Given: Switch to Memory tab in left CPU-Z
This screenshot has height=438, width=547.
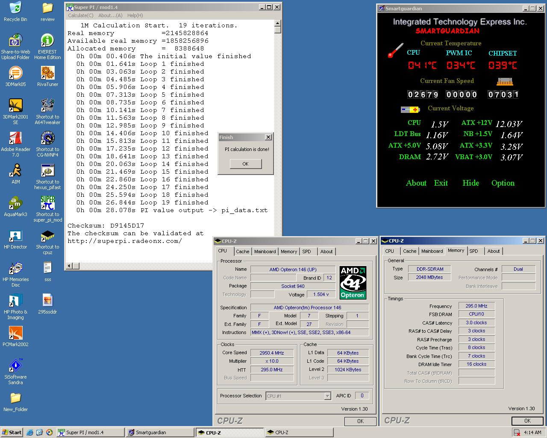Looking at the screenshot, I should 289,252.
